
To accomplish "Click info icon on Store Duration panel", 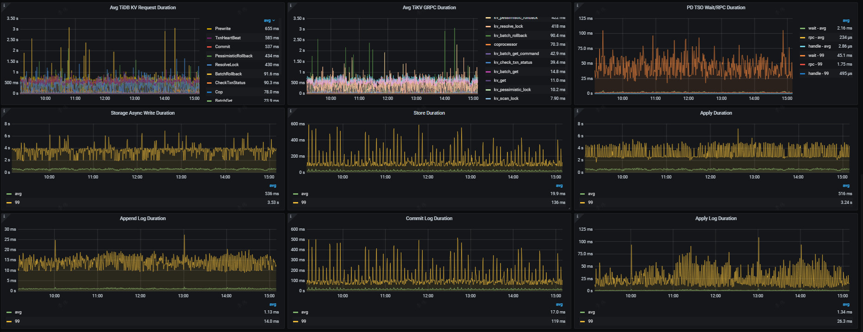I will [x=290, y=111].
